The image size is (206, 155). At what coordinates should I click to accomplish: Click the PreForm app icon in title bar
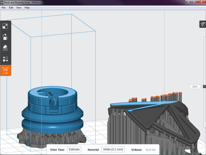2,2
